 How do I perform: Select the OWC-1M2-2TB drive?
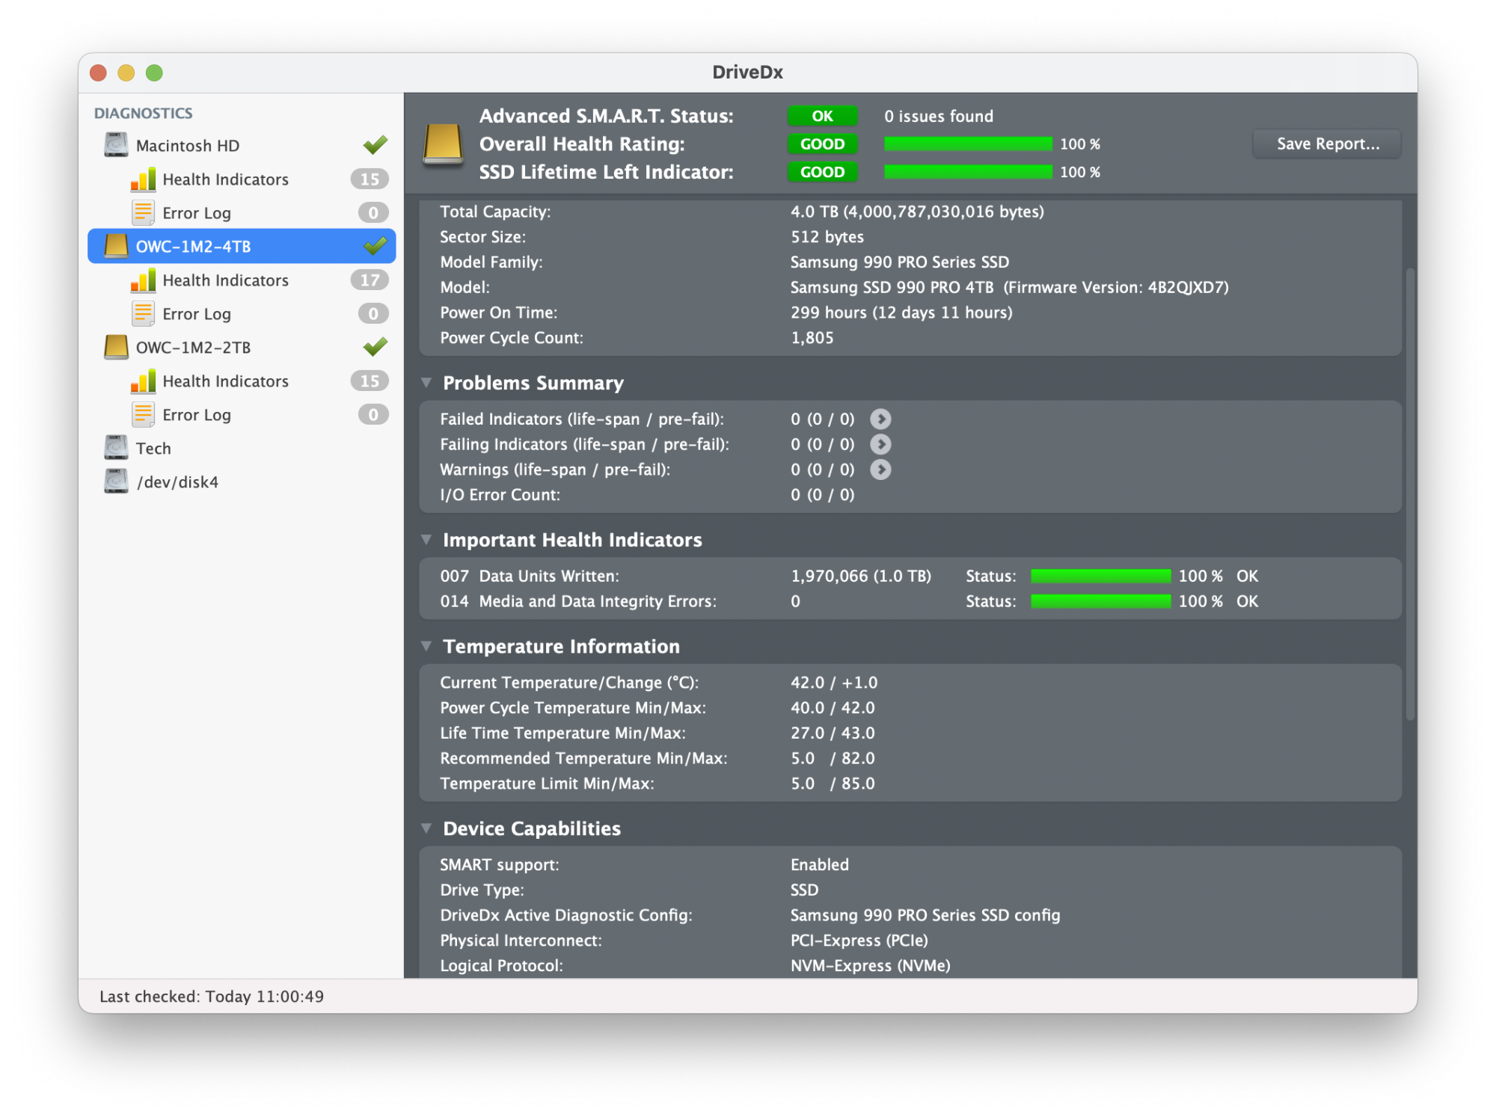242,347
